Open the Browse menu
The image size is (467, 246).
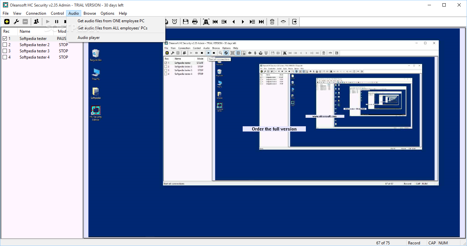[x=90, y=13]
